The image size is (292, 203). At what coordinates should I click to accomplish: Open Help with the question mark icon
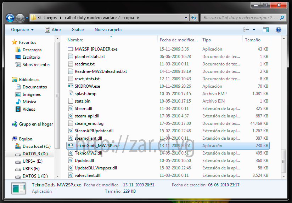(x=279, y=30)
